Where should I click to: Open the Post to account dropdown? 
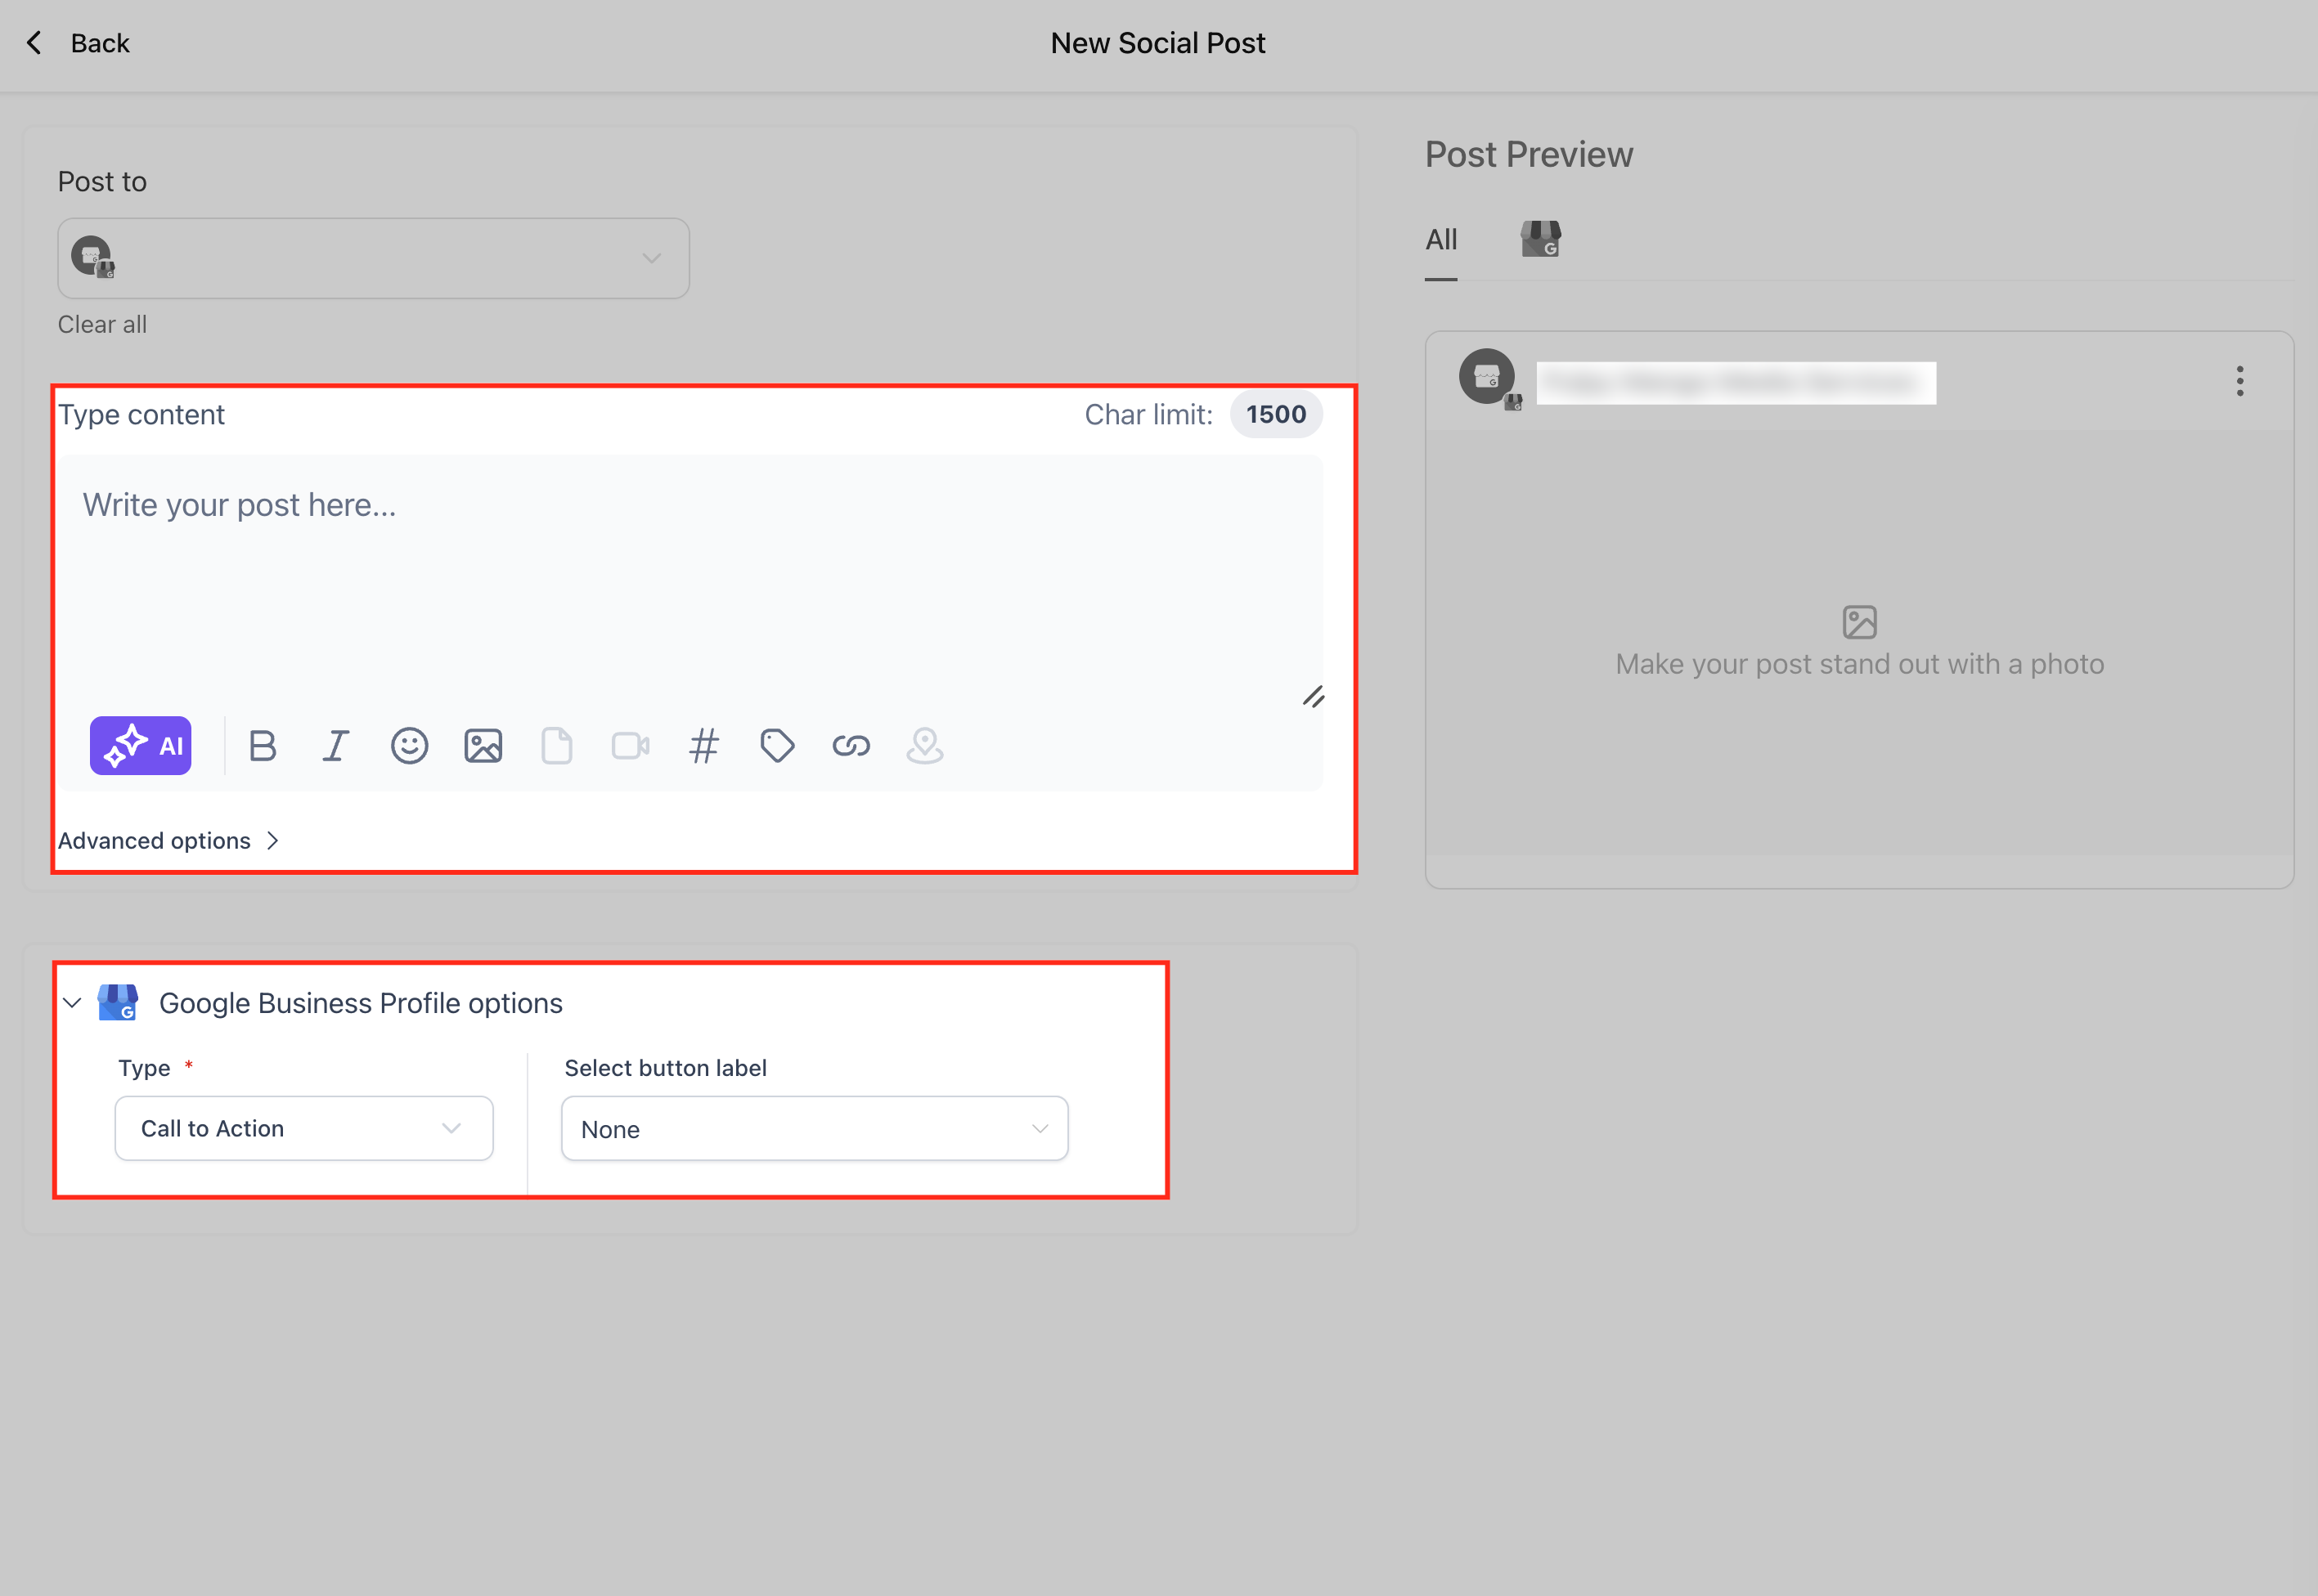[373, 258]
